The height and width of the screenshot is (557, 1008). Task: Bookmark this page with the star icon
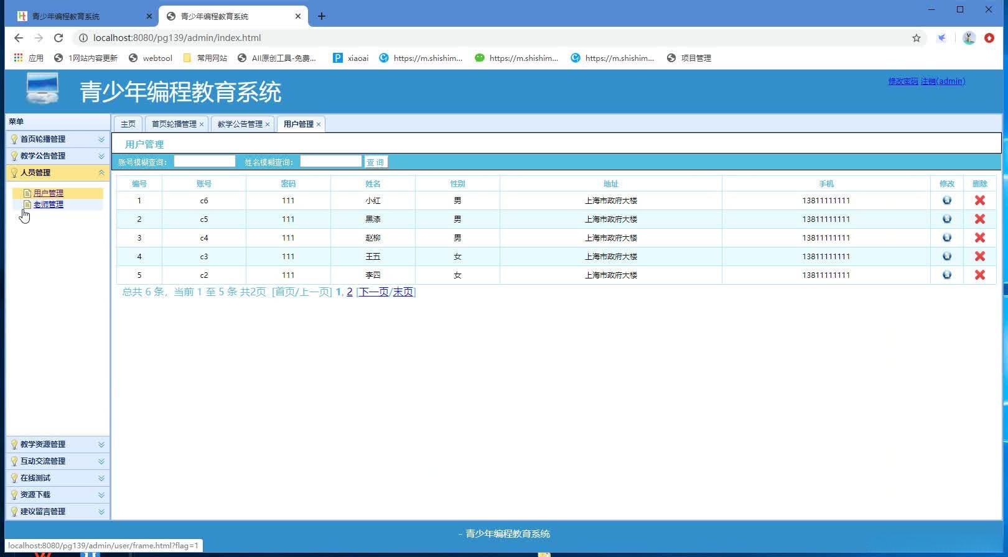916,38
